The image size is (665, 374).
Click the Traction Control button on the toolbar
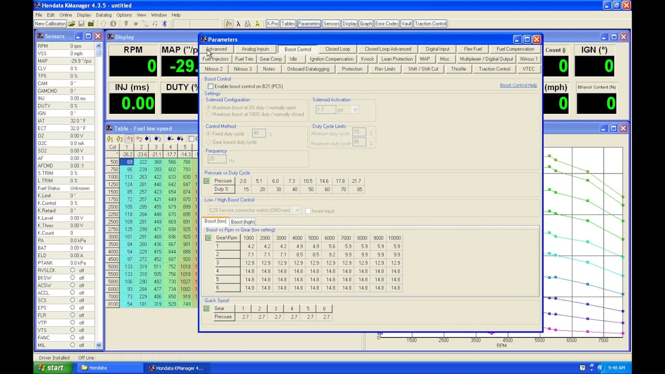[x=430, y=23]
